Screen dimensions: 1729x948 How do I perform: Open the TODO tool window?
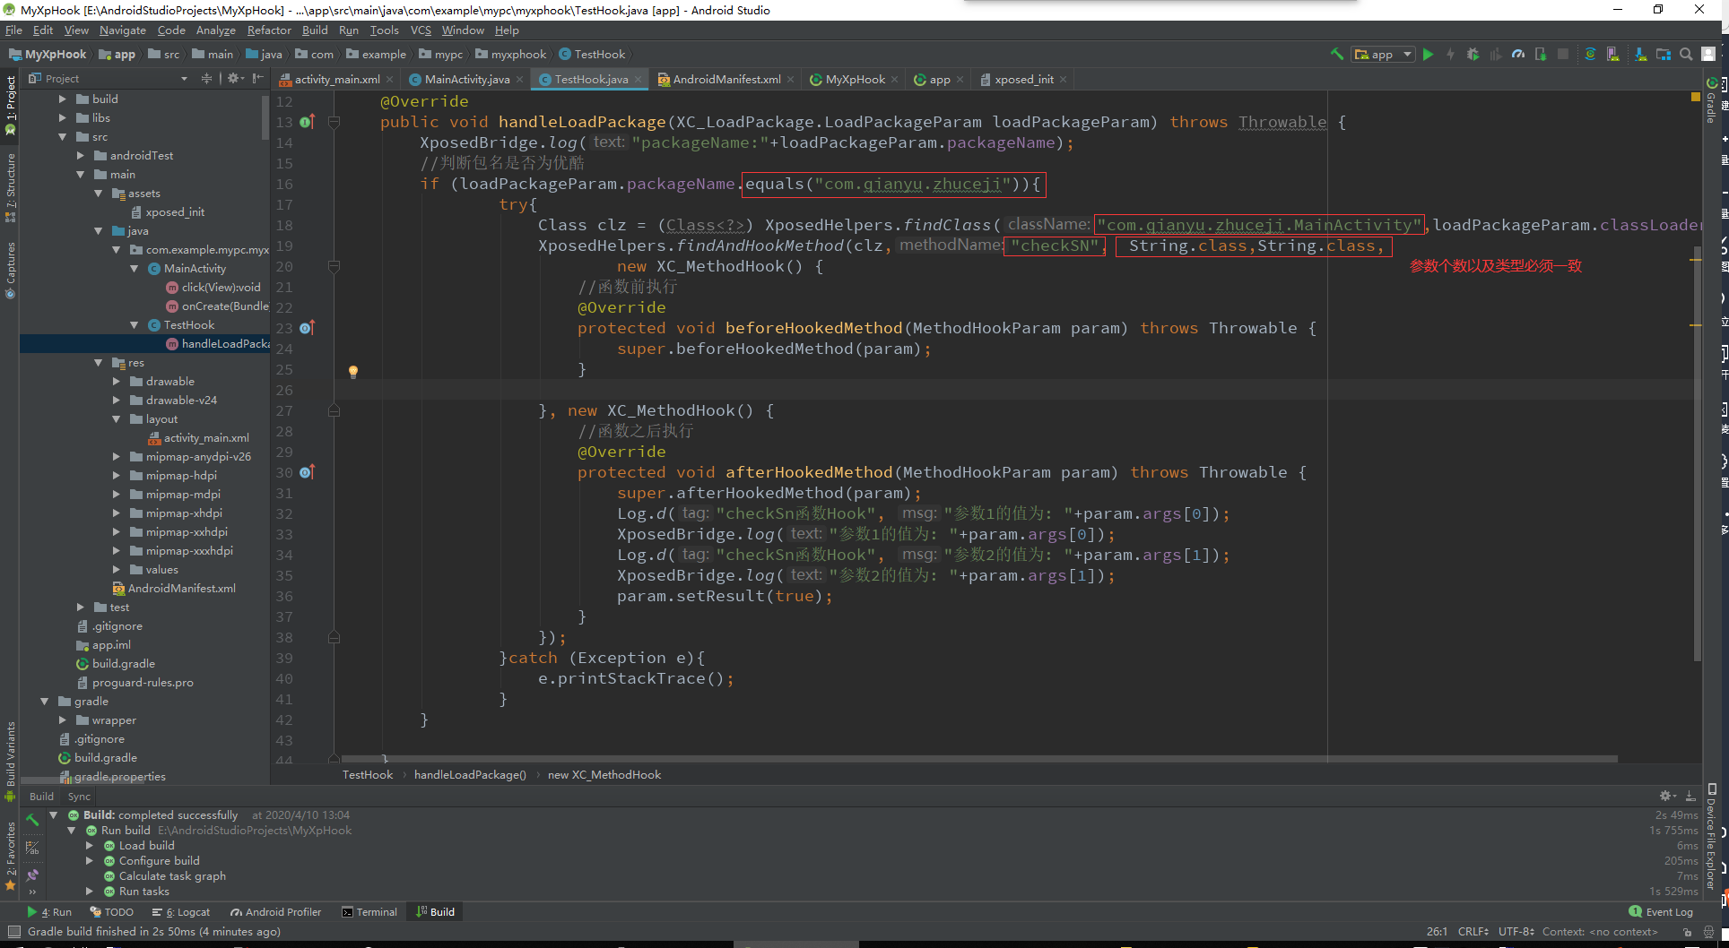click(112, 912)
